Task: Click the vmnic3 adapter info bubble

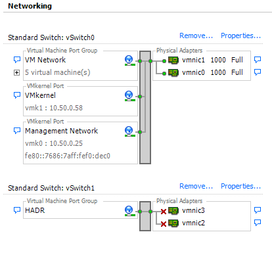Action: pyautogui.click(x=258, y=210)
